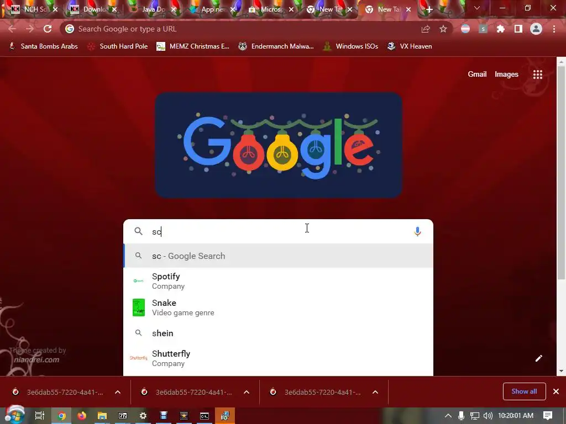
Task: Close the downloads bar
Action: pos(556,391)
